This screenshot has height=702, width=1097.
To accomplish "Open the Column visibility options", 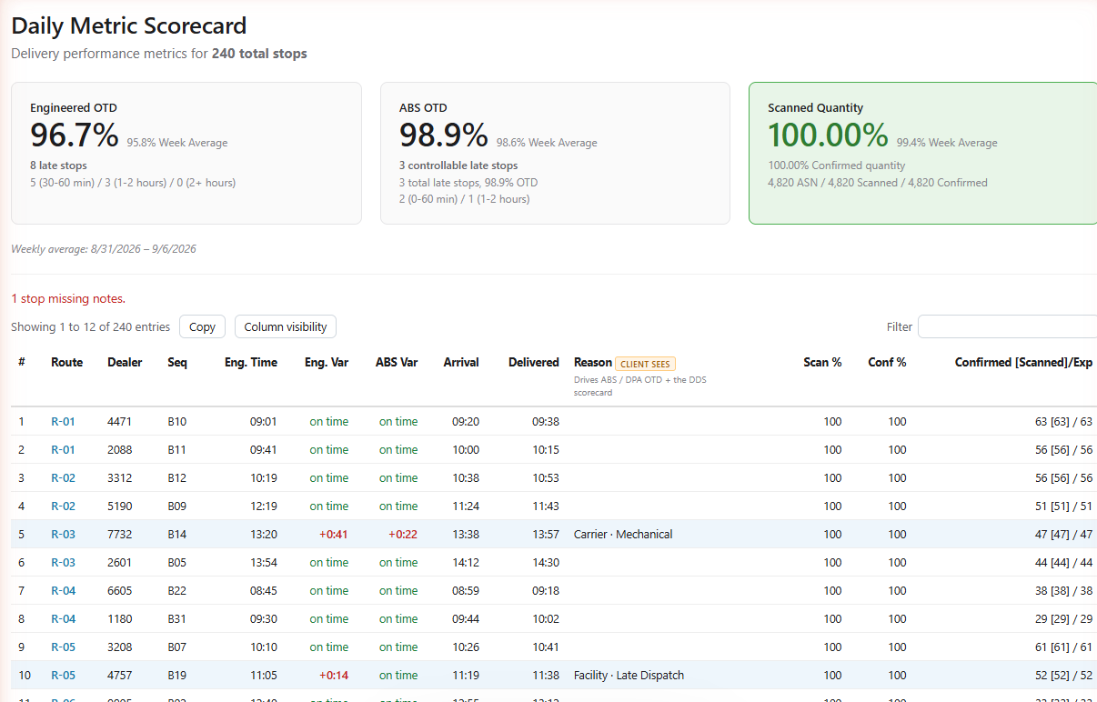I will tap(286, 326).
